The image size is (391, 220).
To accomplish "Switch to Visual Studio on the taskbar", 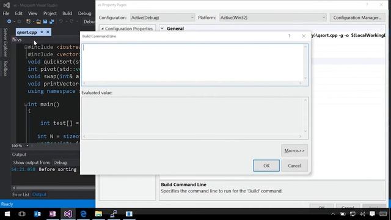I will (68, 214).
